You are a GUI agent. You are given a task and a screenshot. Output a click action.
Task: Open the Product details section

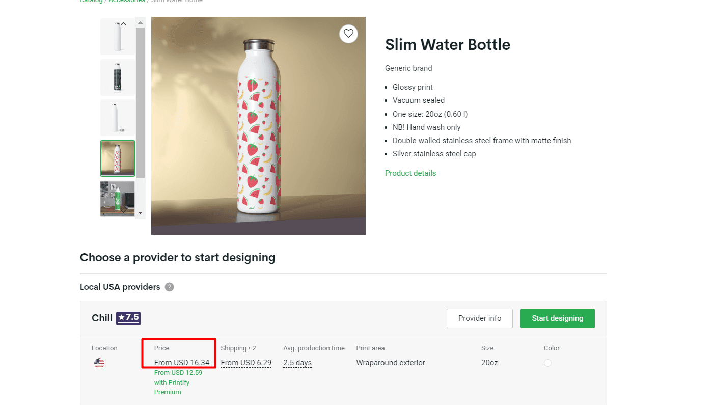coord(410,173)
